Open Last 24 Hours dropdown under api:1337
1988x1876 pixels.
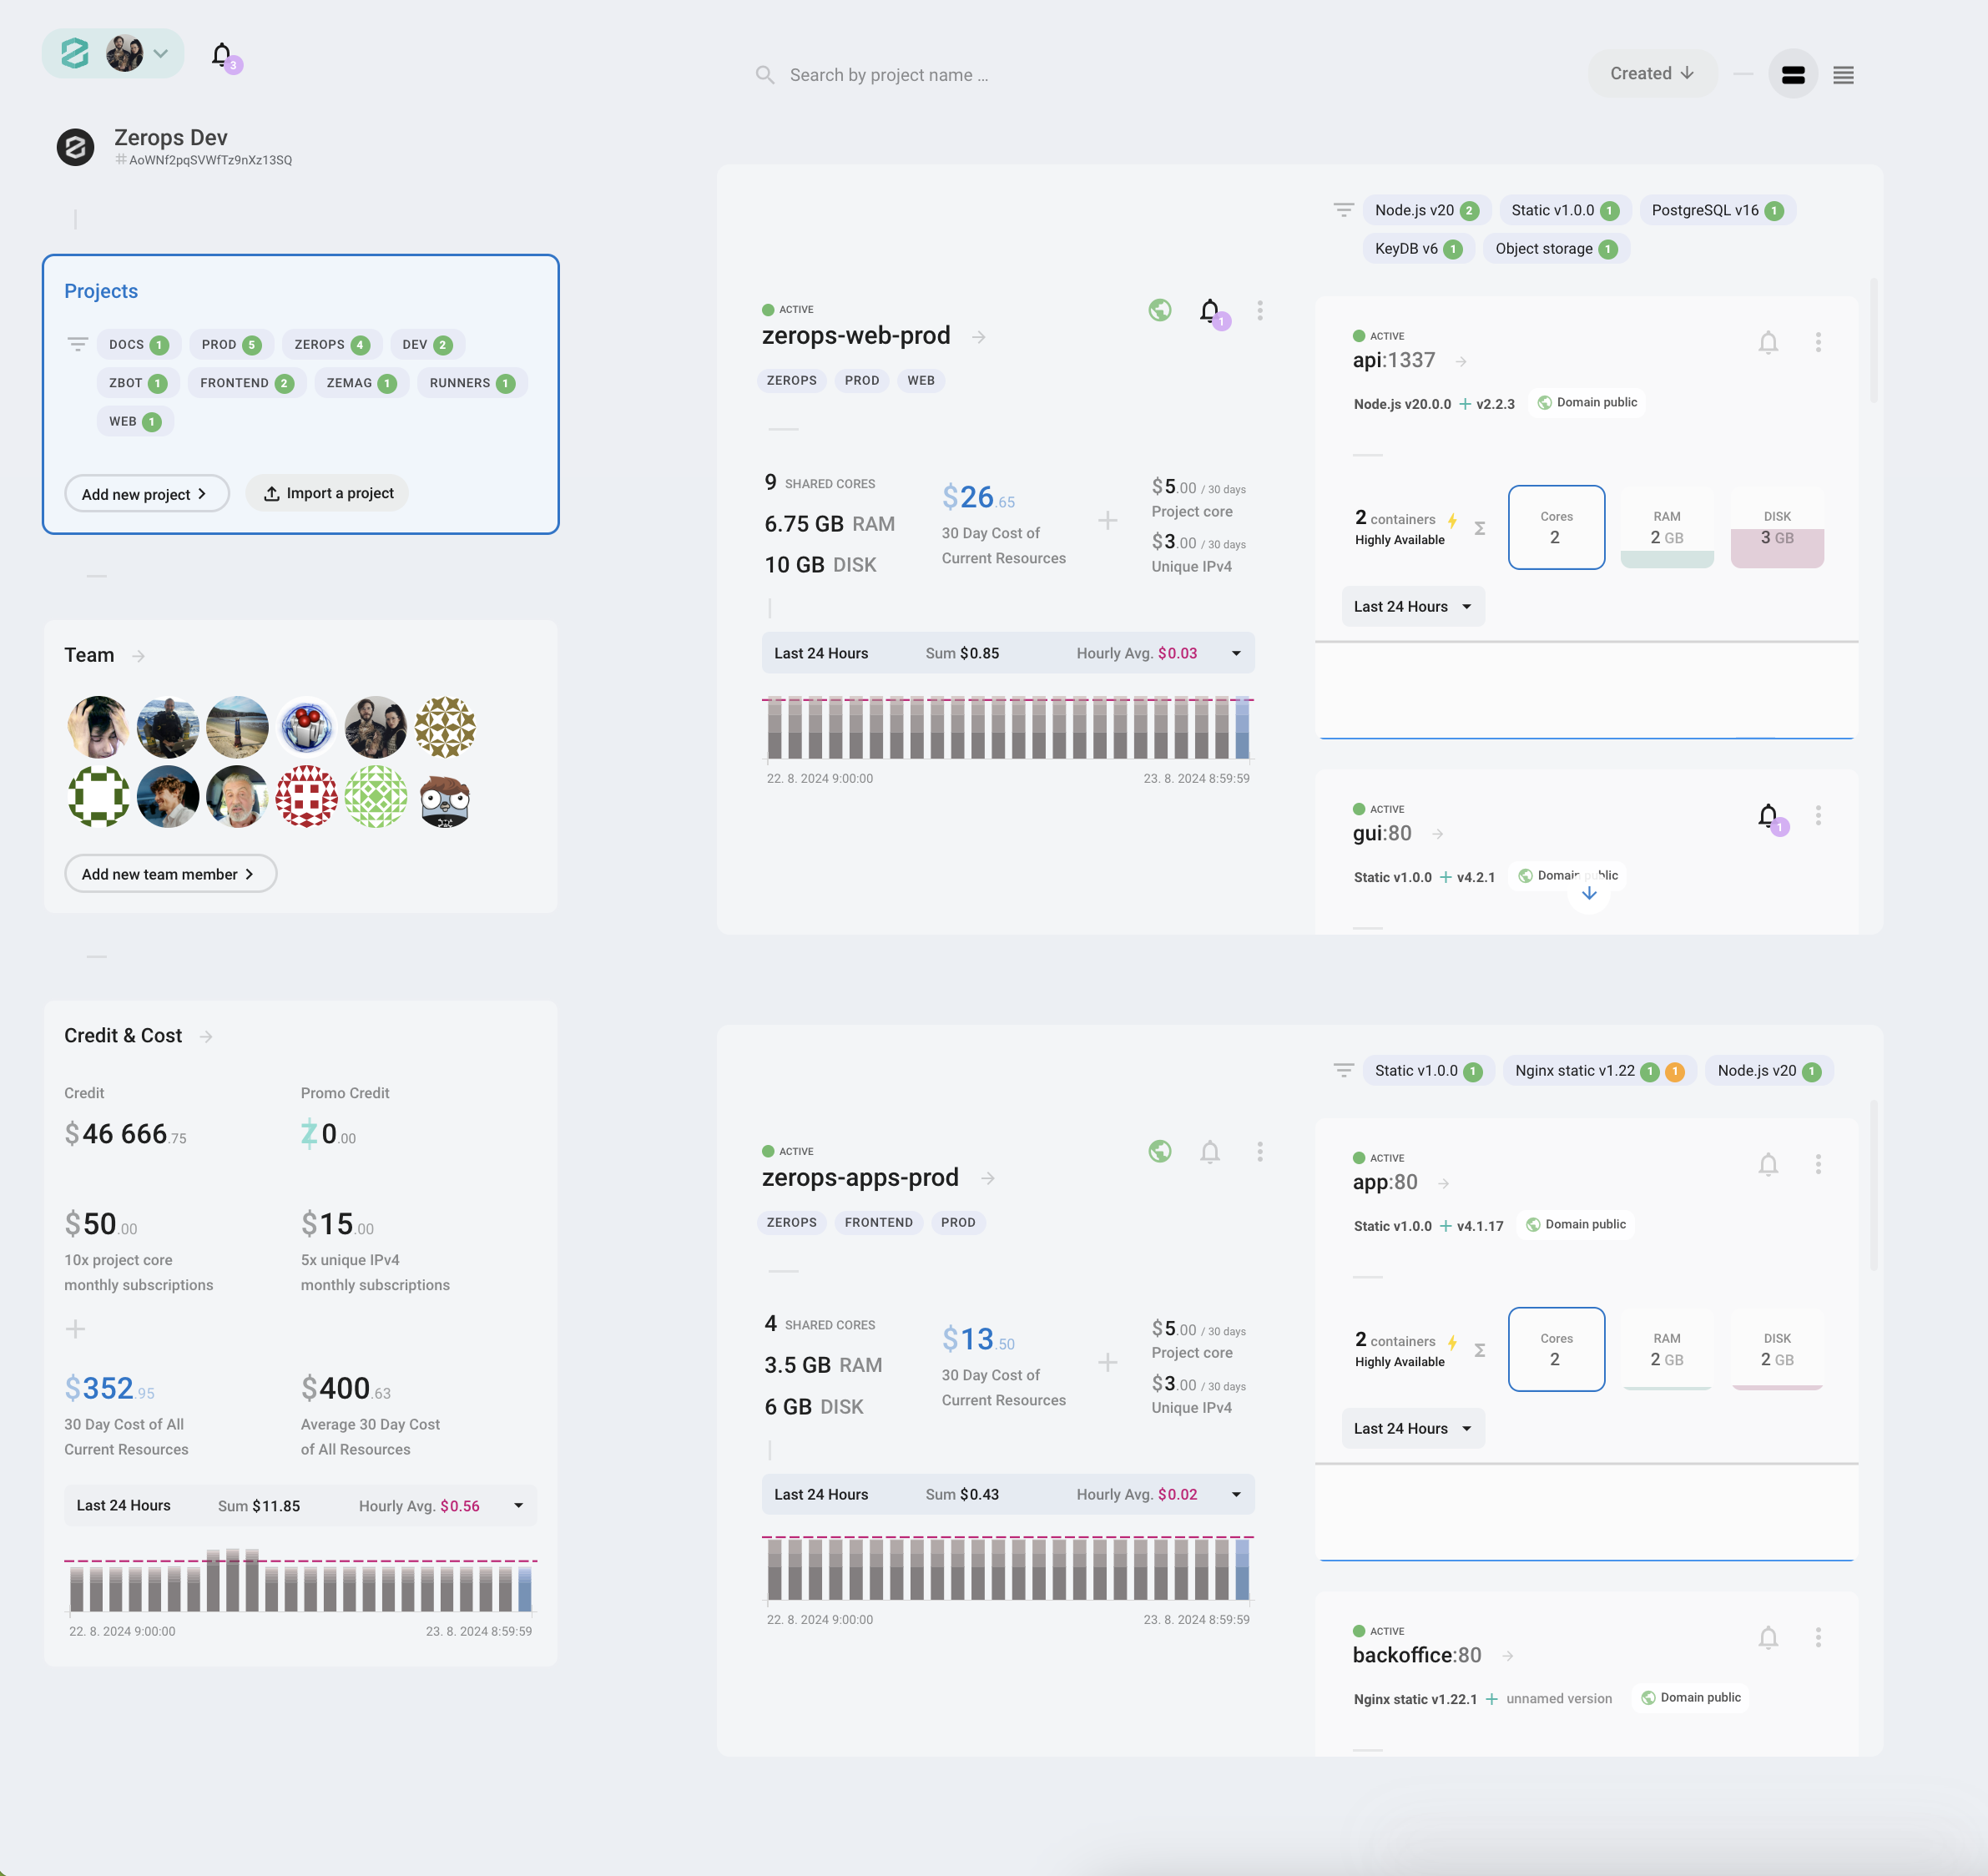(x=1413, y=605)
